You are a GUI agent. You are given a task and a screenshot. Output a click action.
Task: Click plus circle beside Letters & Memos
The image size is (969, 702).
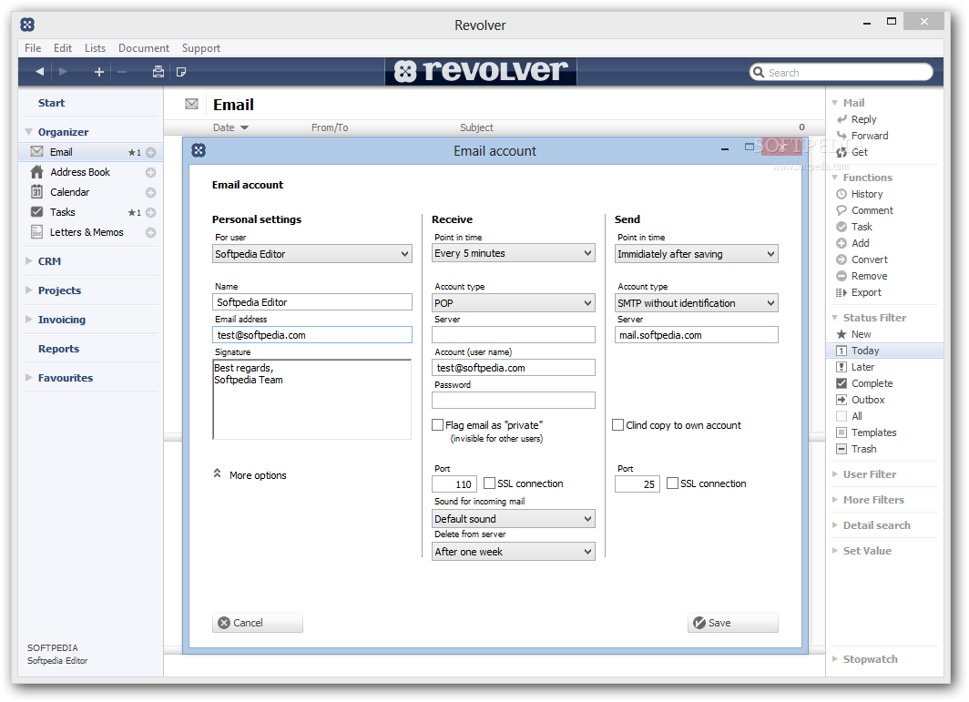pos(151,233)
